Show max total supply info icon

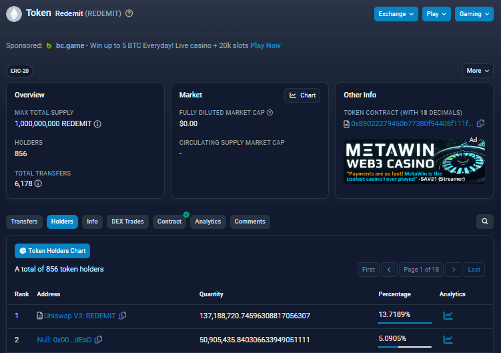(97, 124)
